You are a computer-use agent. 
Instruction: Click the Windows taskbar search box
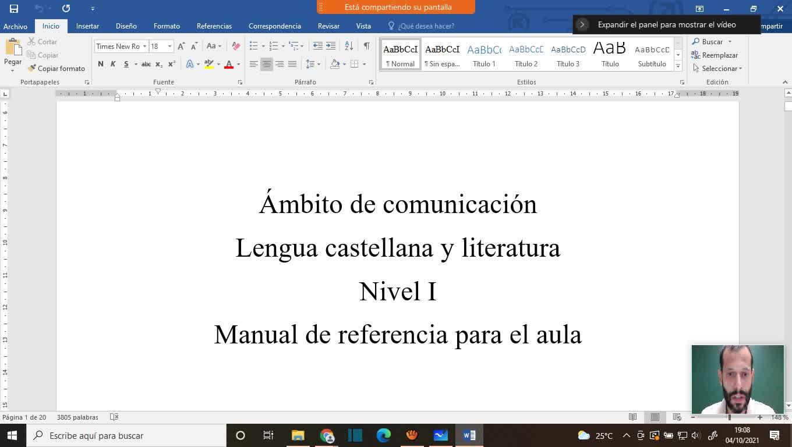(125, 435)
